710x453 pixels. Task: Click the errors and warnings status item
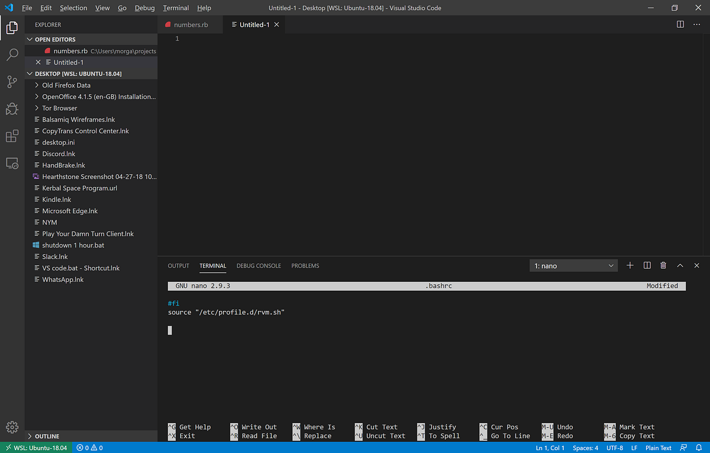click(x=89, y=448)
